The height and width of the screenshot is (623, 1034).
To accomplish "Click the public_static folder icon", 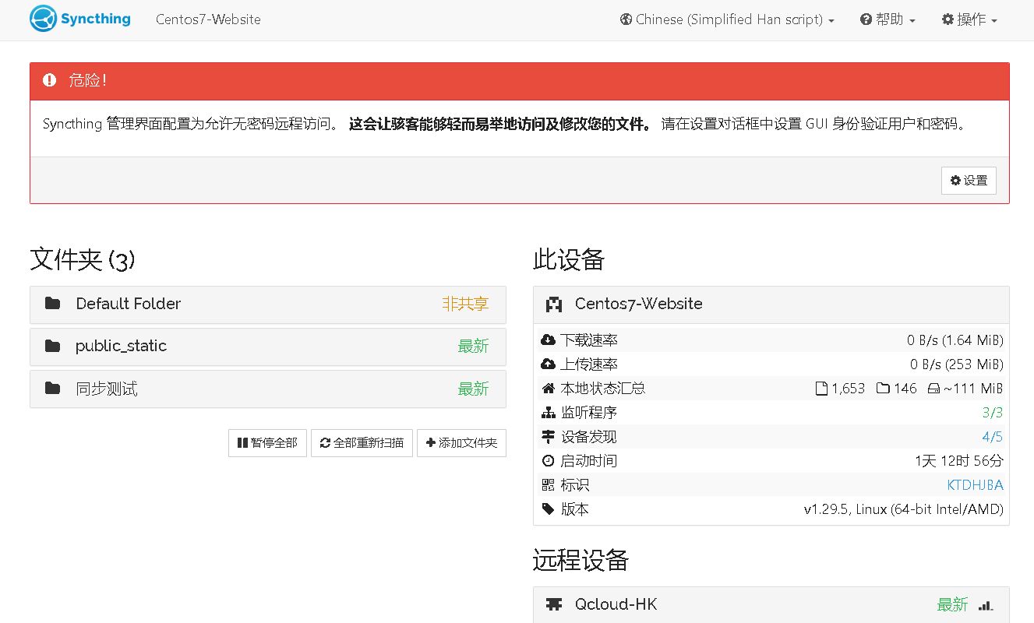I will tap(52, 346).
